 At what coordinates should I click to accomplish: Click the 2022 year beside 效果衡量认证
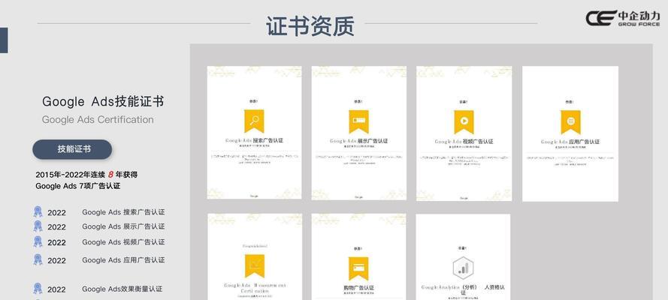click(56, 289)
